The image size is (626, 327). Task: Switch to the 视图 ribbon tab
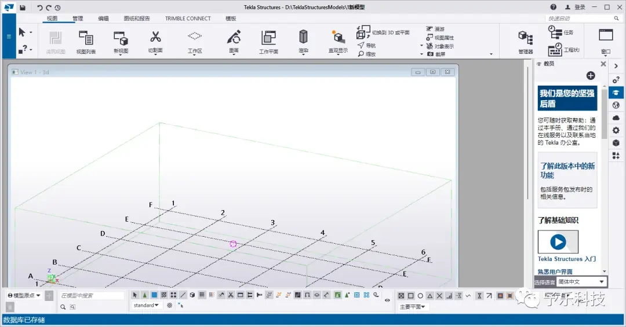point(52,19)
